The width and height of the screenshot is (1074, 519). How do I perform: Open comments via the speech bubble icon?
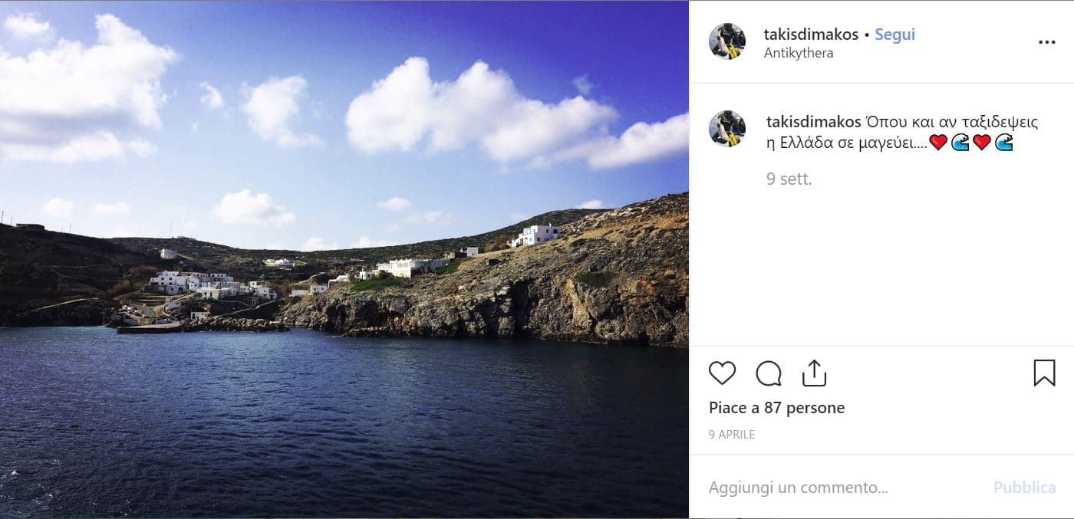pos(768,373)
